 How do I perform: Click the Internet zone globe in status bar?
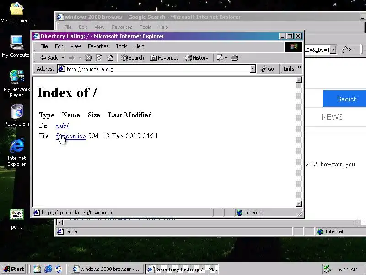pyautogui.click(x=239, y=213)
